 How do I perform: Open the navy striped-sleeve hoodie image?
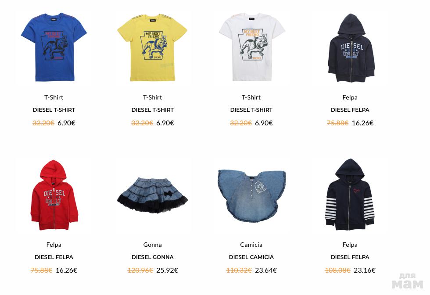pos(350,194)
